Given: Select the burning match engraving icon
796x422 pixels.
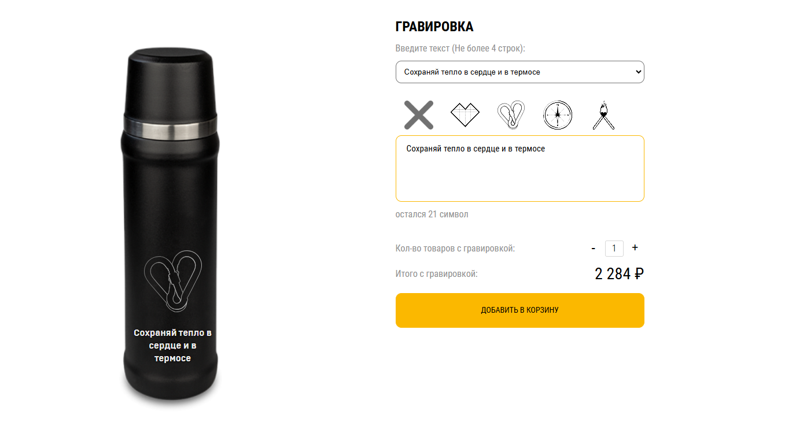Looking at the screenshot, I should (603, 114).
